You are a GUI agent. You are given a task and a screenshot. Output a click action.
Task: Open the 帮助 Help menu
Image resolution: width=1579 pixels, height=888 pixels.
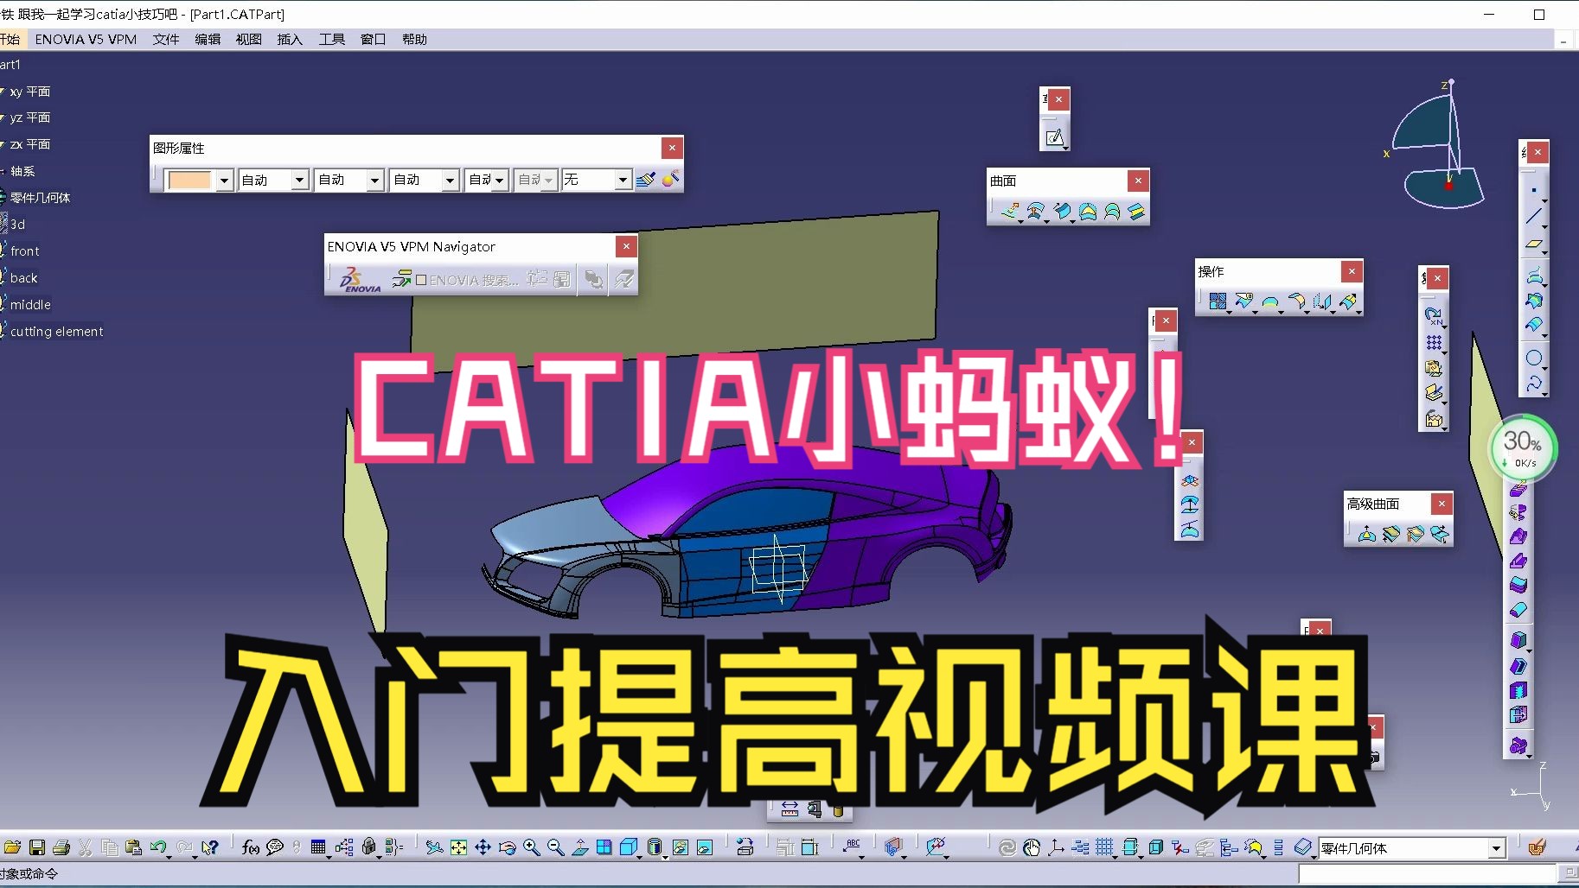[415, 39]
